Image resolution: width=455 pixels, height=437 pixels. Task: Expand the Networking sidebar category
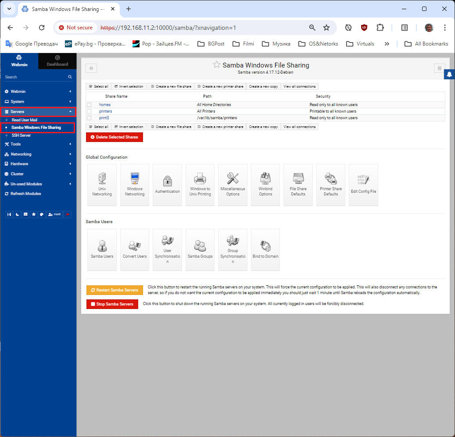(38, 154)
